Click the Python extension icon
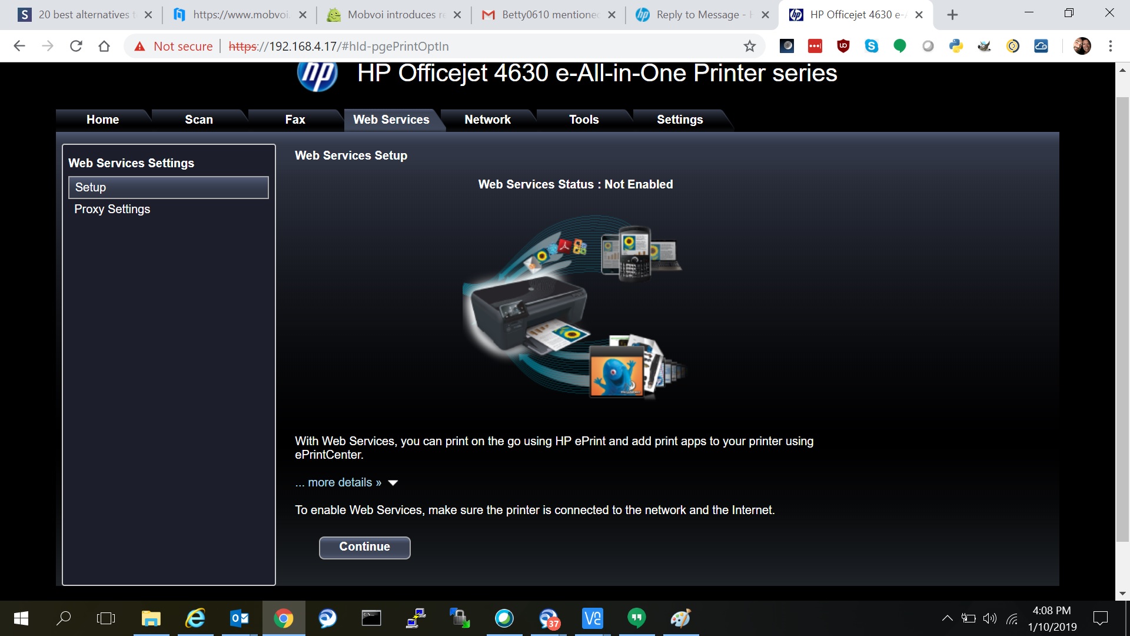The image size is (1130, 636). [x=956, y=46]
